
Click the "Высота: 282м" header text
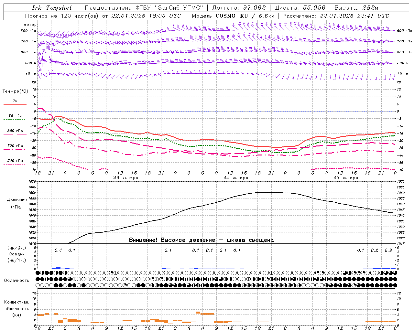356,8
